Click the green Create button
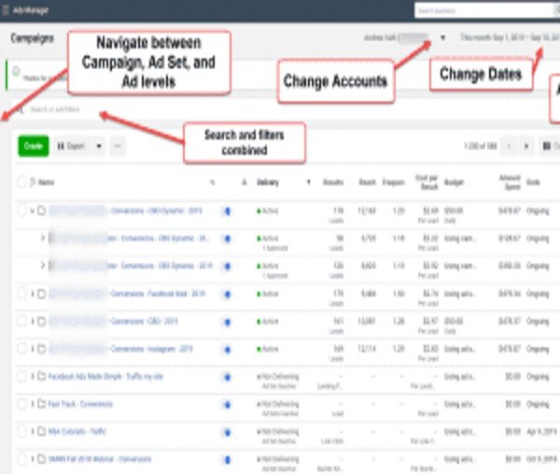Screen dimensions: 560x474 point(34,146)
